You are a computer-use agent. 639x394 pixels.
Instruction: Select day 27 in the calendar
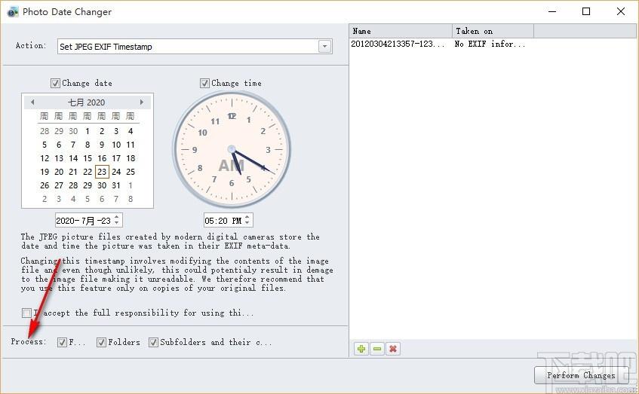click(x=59, y=185)
